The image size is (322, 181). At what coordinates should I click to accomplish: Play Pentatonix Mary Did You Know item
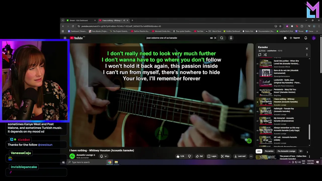click(x=282, y=92)
